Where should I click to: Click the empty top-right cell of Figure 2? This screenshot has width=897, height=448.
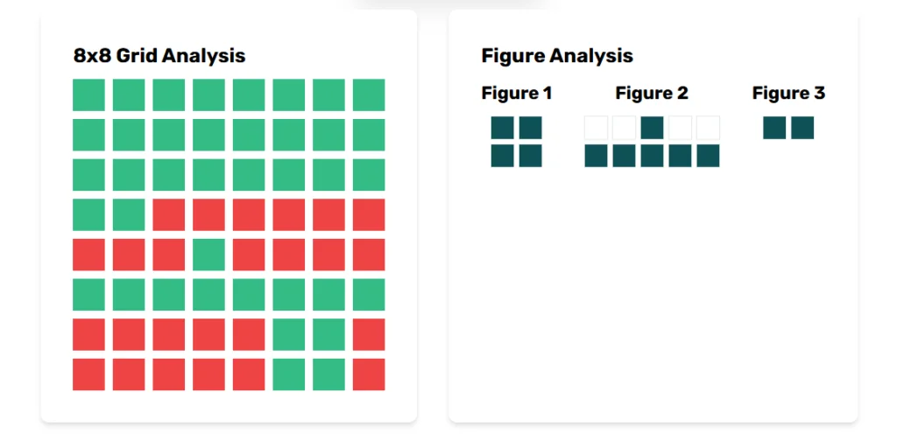tap(708, 128)
